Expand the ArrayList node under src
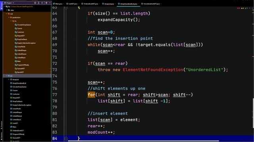 coord(9,80)
